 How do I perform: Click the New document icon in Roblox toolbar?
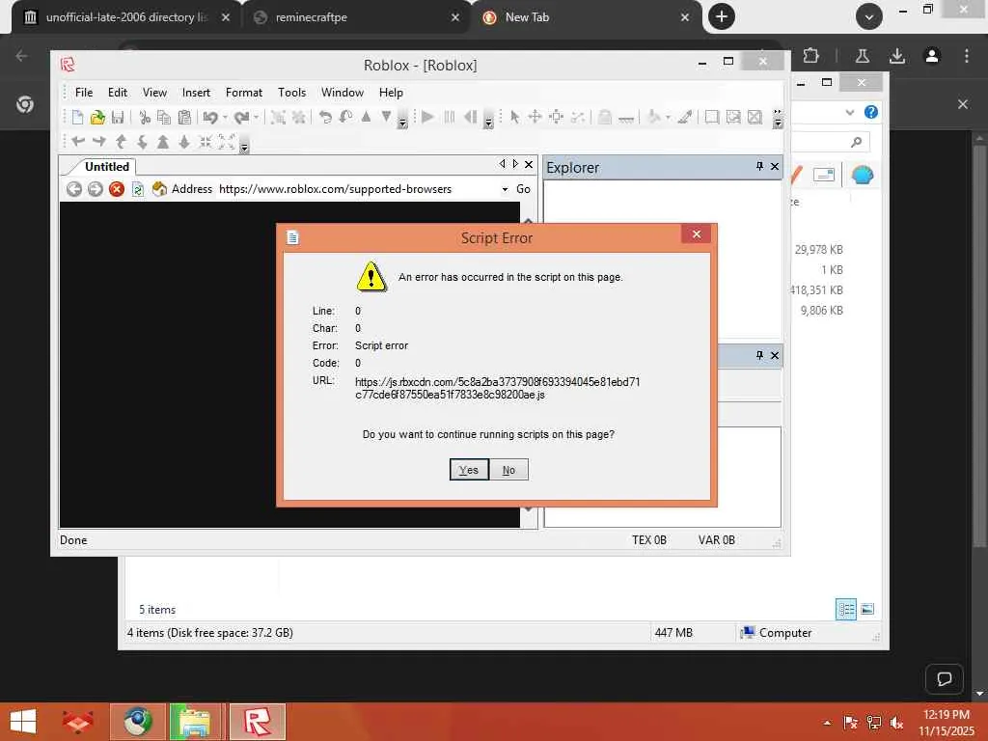pyautogui.click(x=77, y=117)
